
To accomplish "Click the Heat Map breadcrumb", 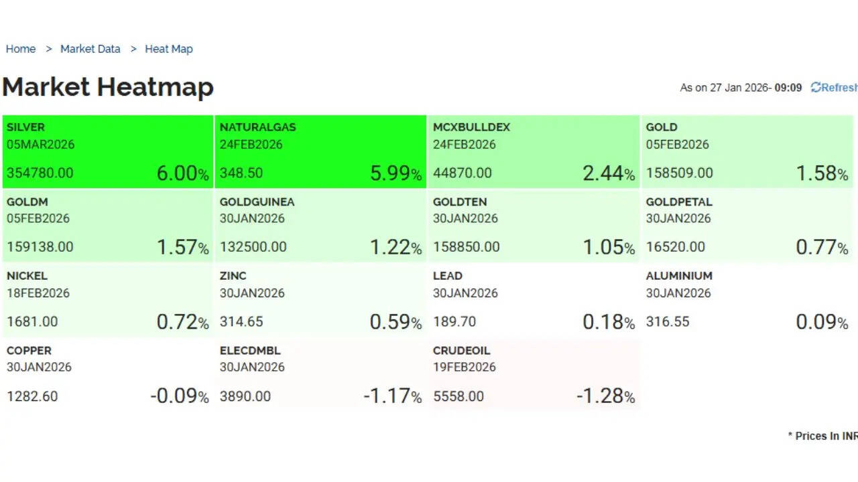I will (x=169, y=49).
